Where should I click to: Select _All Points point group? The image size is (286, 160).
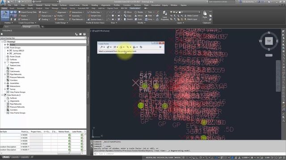[x=17, y=53]
